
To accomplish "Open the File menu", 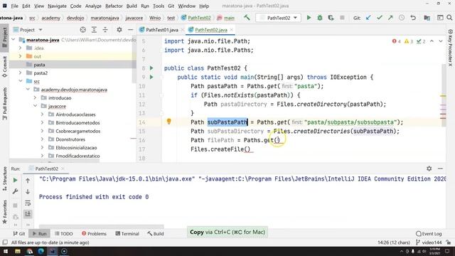I will (x=14, y=6).
